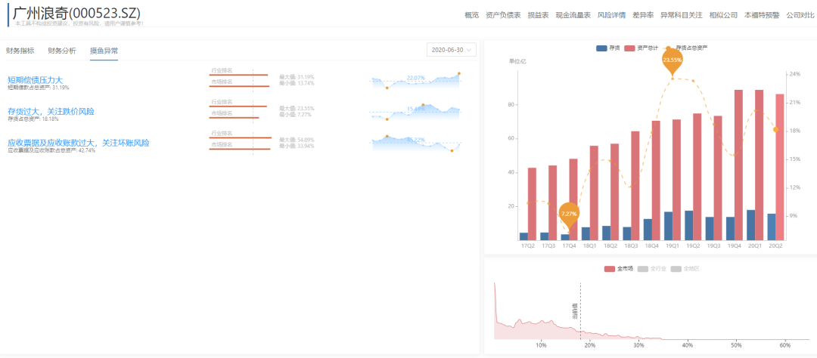Click the 19Q2 x-axis label
817x358 pixels.
click(693, 245)
